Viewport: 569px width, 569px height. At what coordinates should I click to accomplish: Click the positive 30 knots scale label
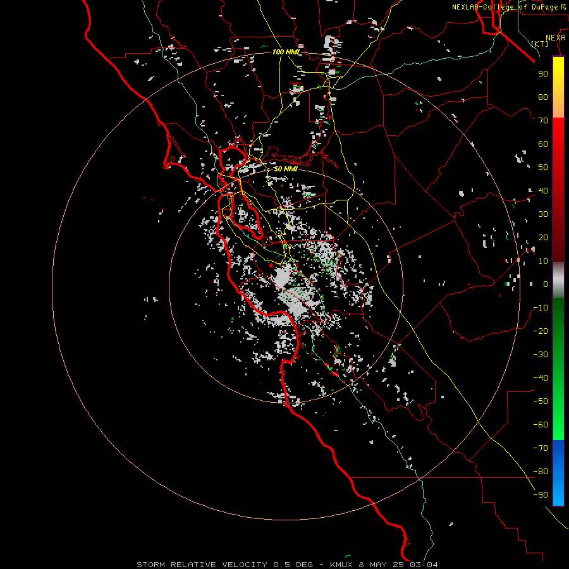click(x=543, y=214)
